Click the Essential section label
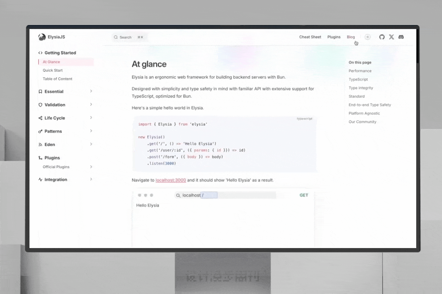442x294 pixels. pos(54,92)
